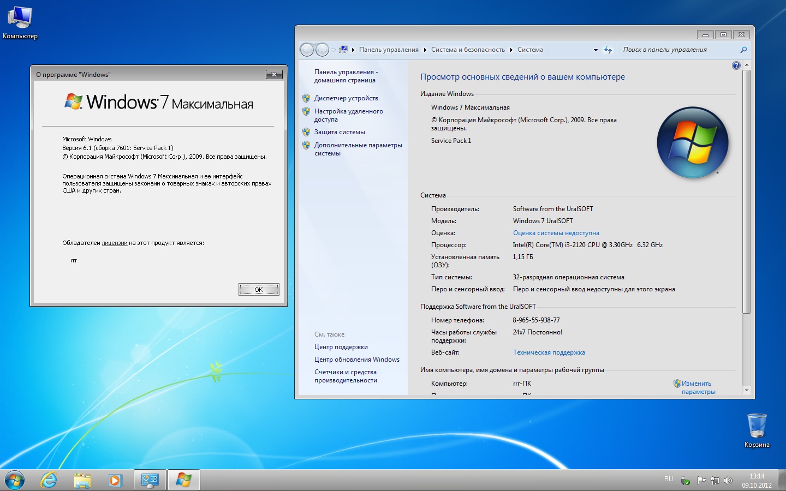Click the shield icon beside Защита системы

[x=306, y=132]
